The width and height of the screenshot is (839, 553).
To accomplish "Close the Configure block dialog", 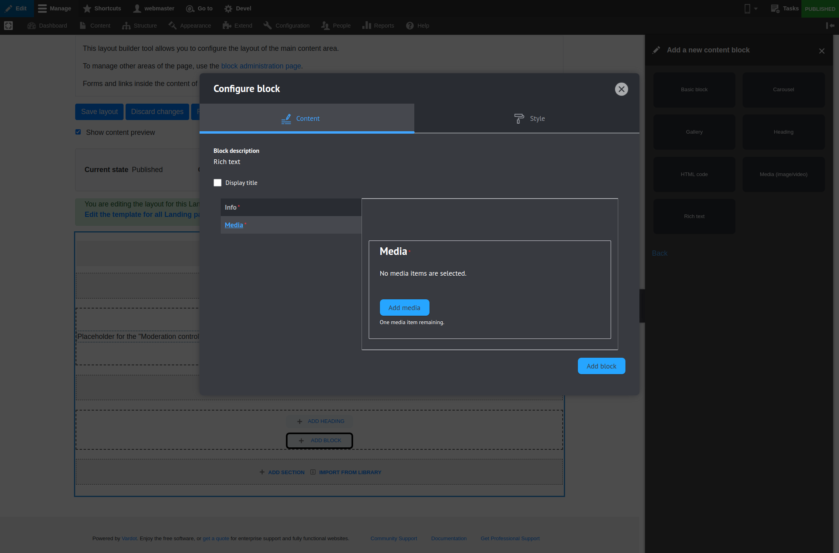I will (x=621, y=89).
